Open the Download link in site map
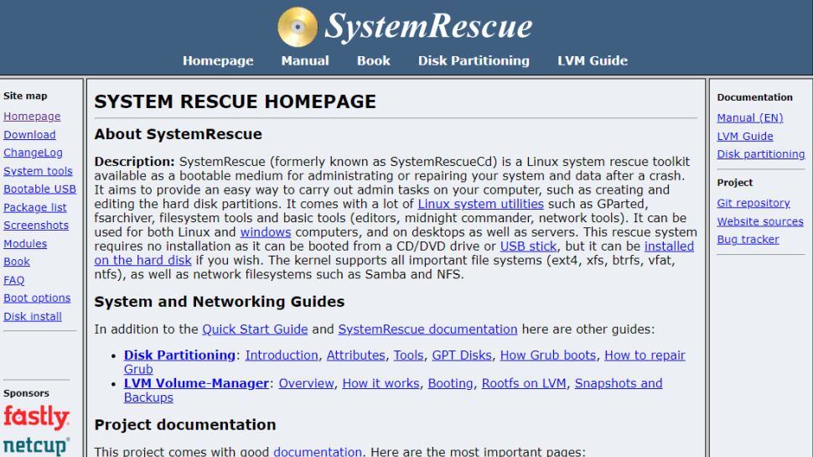Viewport: 813px width, 457px height. tap(29, 135)
